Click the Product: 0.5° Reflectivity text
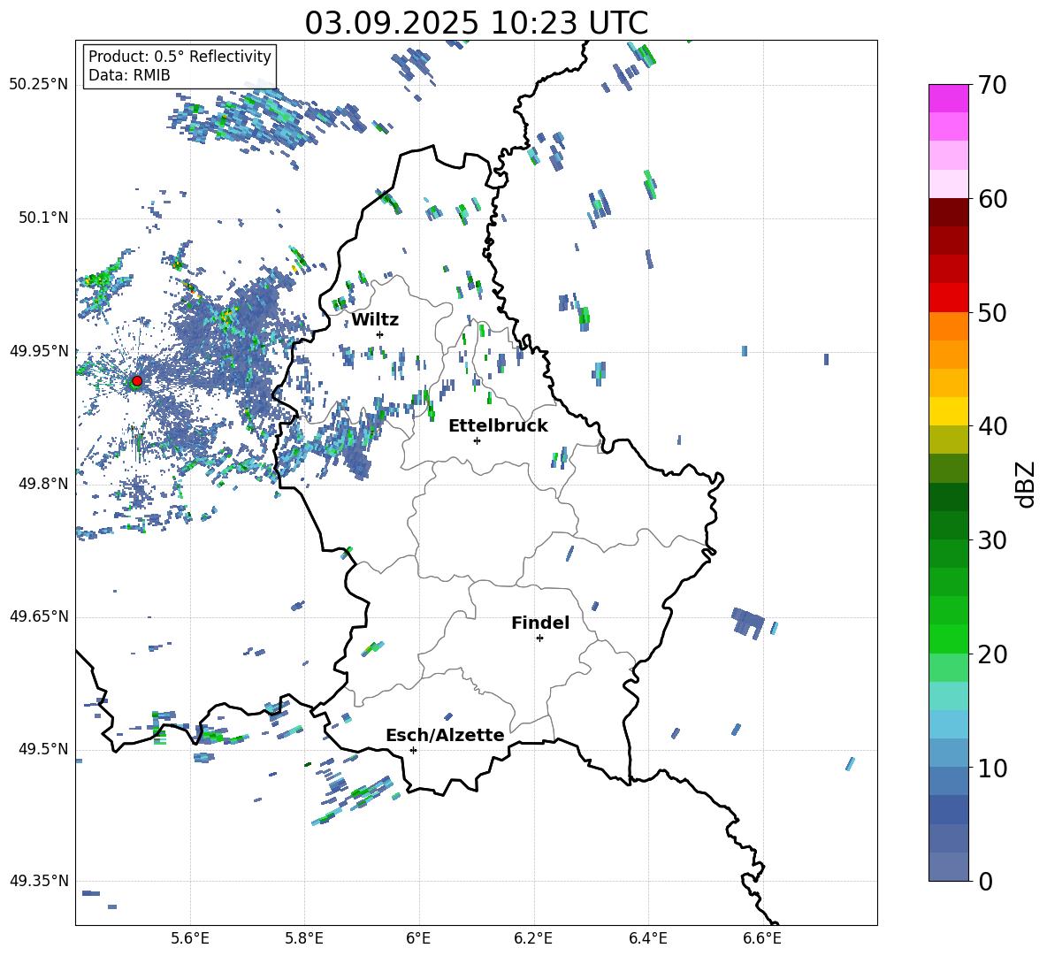The height and width of the screenshot is (956, 1047). (x=180, y=57)
